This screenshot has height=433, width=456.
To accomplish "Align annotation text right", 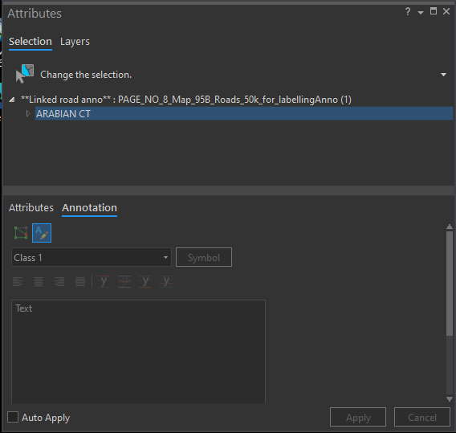I will (59, 282).
